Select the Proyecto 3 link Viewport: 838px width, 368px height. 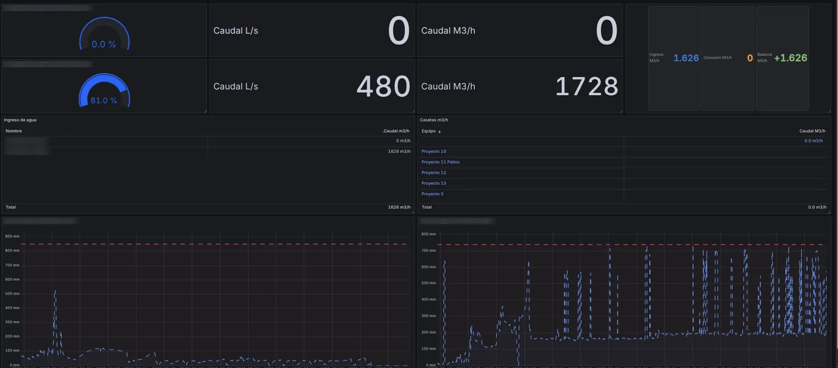(x=432, y=194)
